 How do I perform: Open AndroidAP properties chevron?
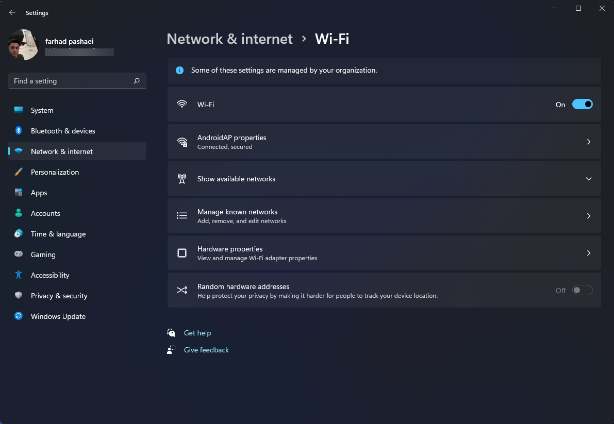[x=589, y=142]
